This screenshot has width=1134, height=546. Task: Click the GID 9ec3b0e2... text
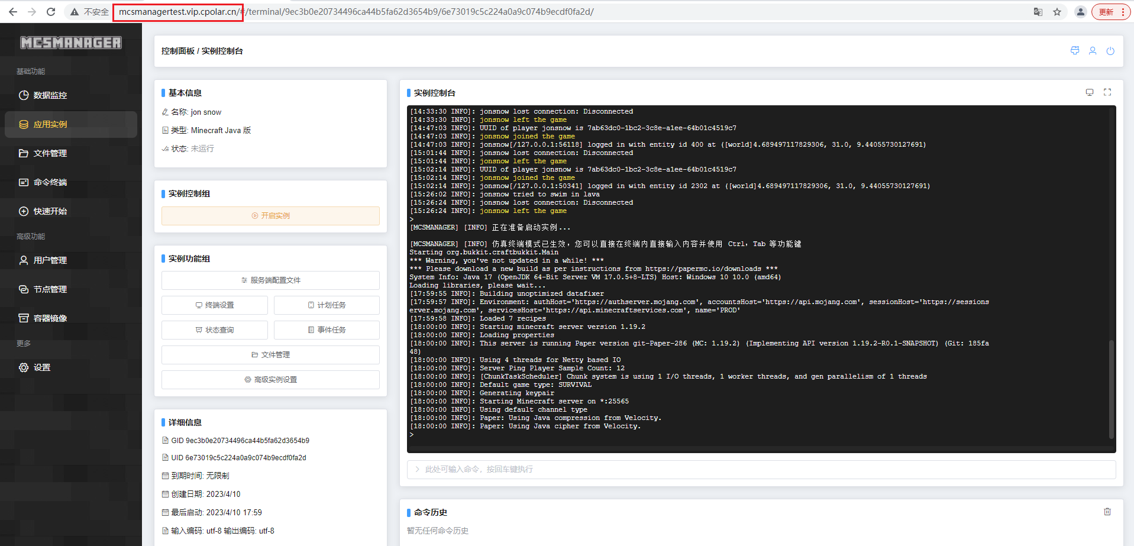tap(240, 441)
